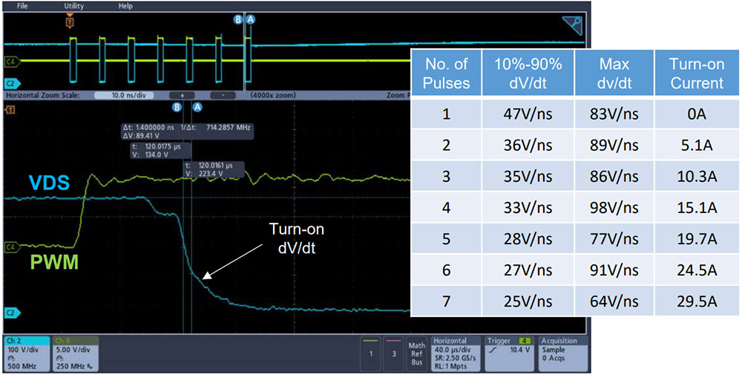The image size is (742, 375).
Task: Click the orange trigger position marker in overview
Action: 70,22
